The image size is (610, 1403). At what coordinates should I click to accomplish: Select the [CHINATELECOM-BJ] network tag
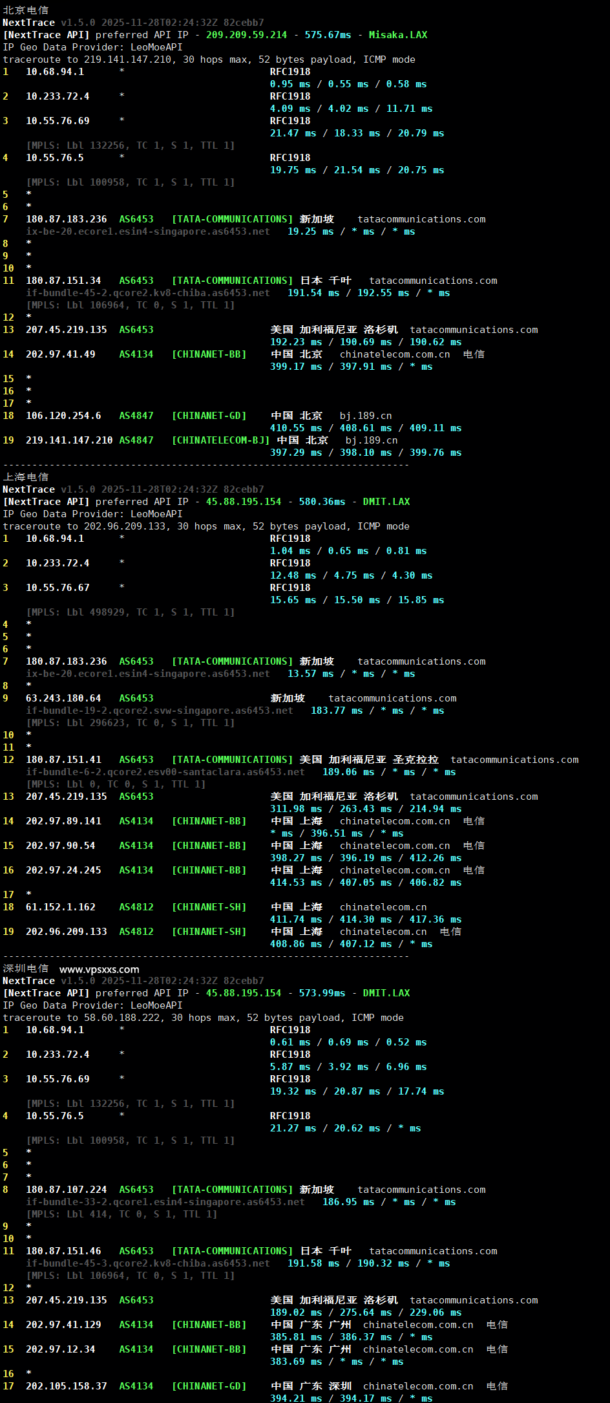(220, 440)
